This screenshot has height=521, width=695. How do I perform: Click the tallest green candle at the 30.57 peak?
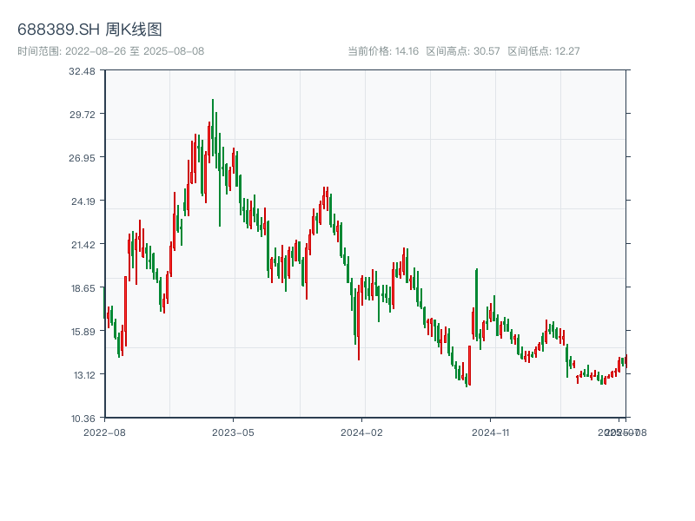(x=213, y=127)
